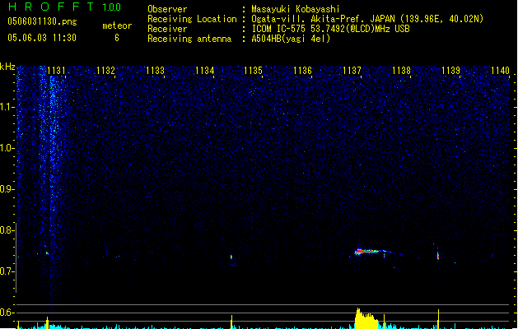Click the kHz axis unit label
The image size is (518, 329).
(x=7, y=67)
